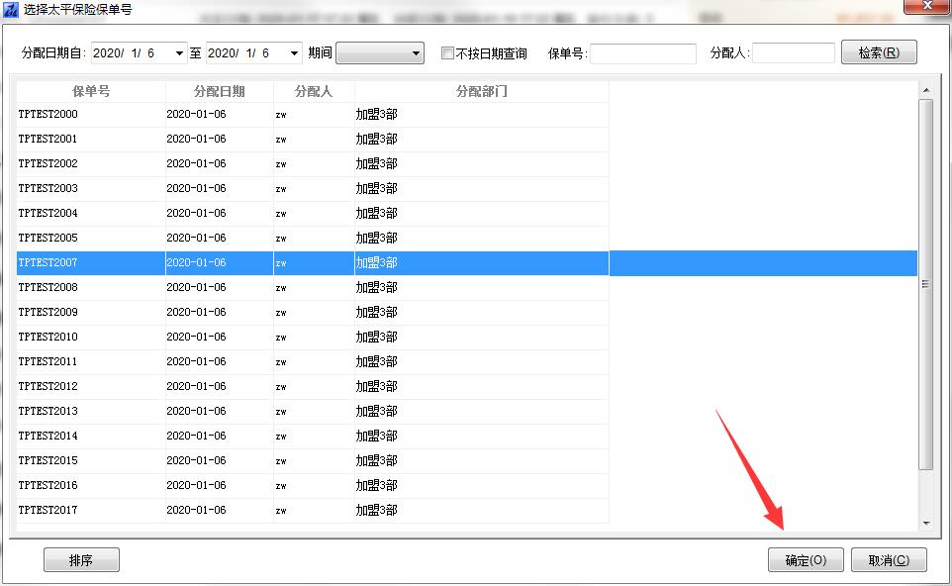952x586 pixels.
Task: Expand the 期间 period combo box
Action: (x=416, y=53)
